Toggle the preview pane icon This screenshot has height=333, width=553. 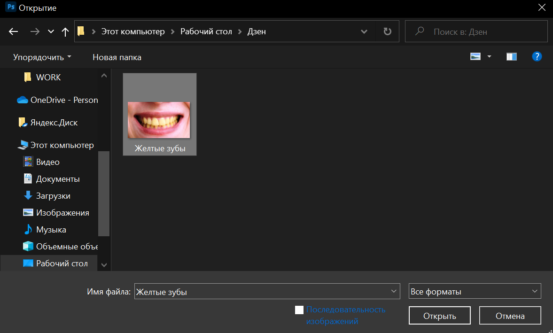tap(511, 56)
